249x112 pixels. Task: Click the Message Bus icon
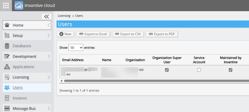tap(7, 109)
